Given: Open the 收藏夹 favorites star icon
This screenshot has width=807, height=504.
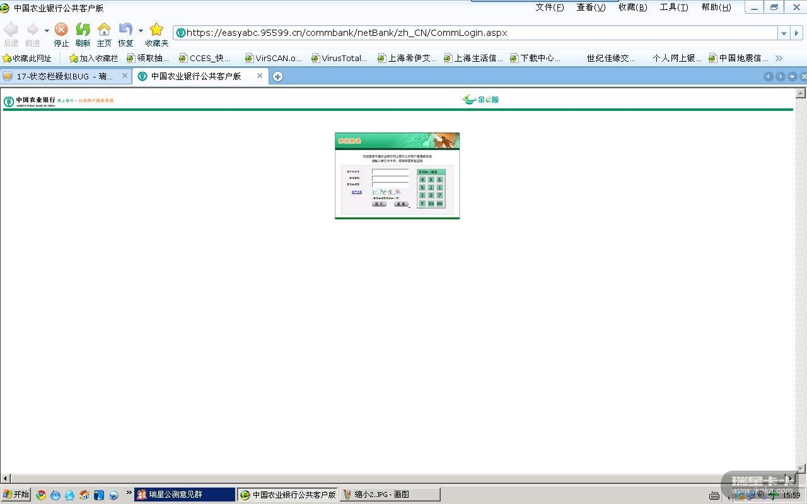Looking at the screenshot, I should coord(156,30).
